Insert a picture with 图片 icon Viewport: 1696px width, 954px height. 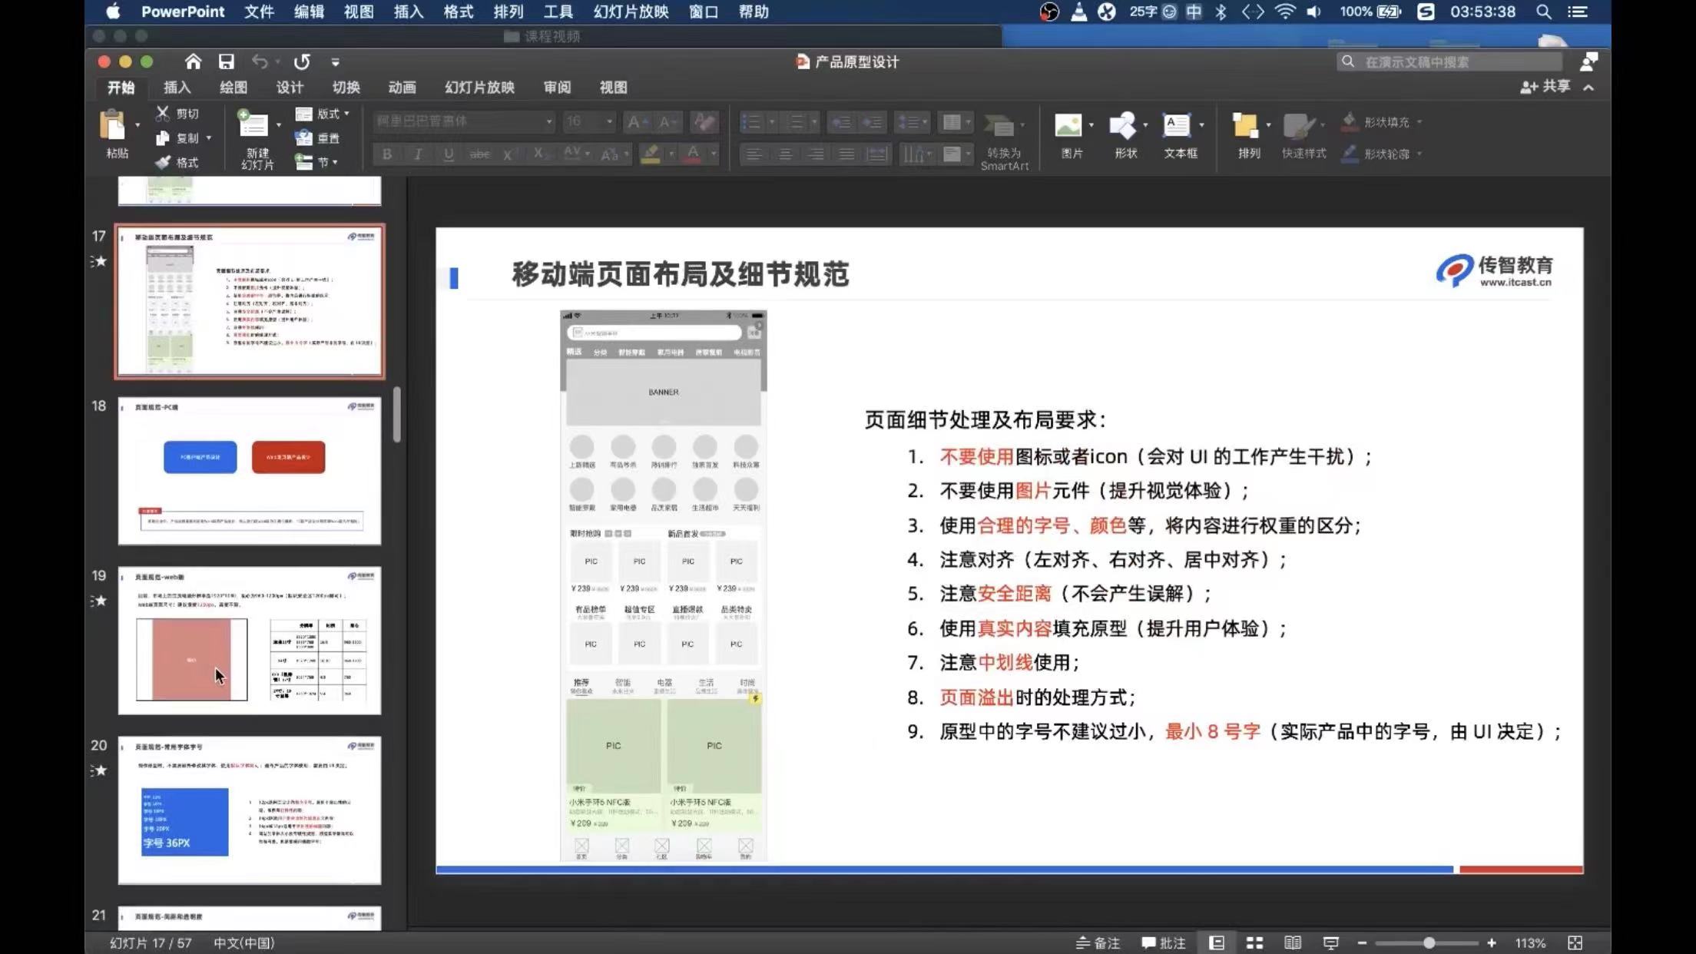point(1068,126)
